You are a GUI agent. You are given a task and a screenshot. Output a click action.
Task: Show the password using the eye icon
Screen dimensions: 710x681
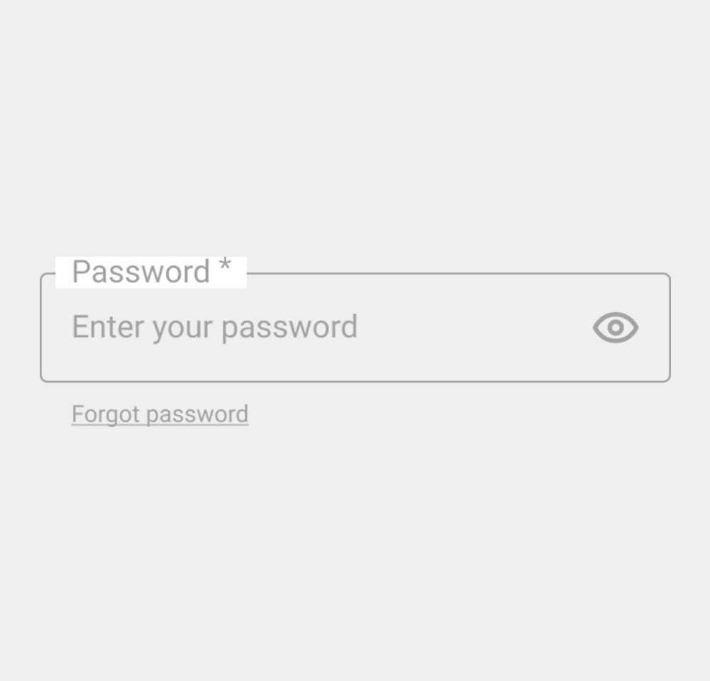click(x=616, y=327)
